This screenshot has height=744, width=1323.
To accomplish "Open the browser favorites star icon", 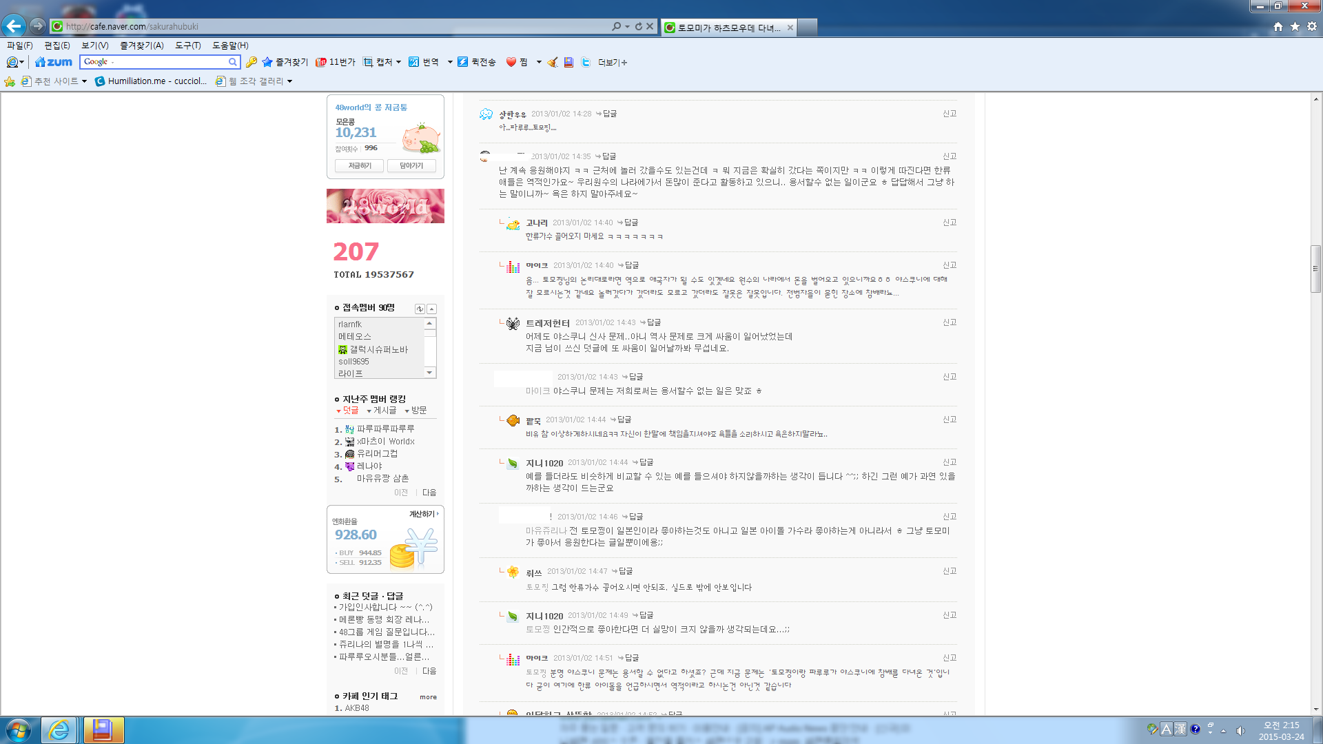I will [x=1295, y=26].
